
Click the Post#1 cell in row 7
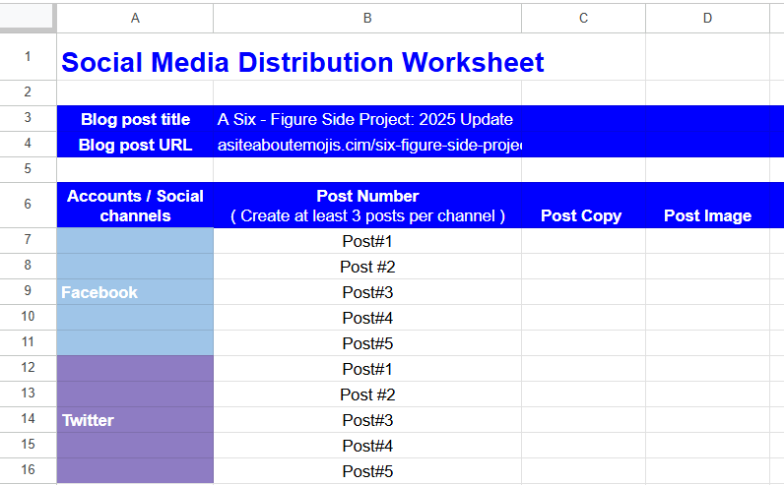pyautogui.click(x=367, y=241)
